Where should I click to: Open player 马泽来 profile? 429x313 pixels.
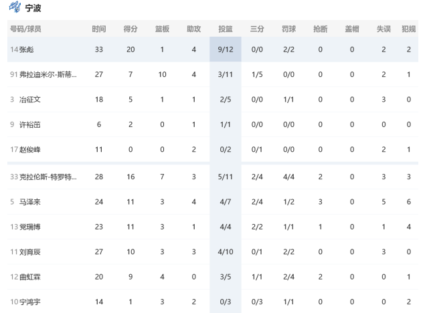click(x=30, y=202)
